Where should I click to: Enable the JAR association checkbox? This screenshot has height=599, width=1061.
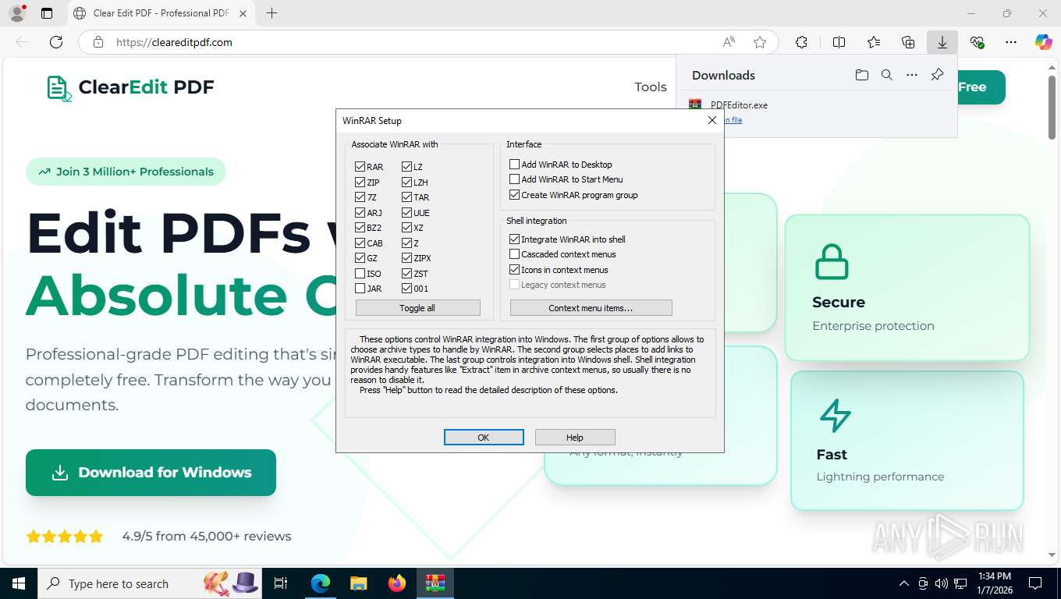(x=360, y=289)
